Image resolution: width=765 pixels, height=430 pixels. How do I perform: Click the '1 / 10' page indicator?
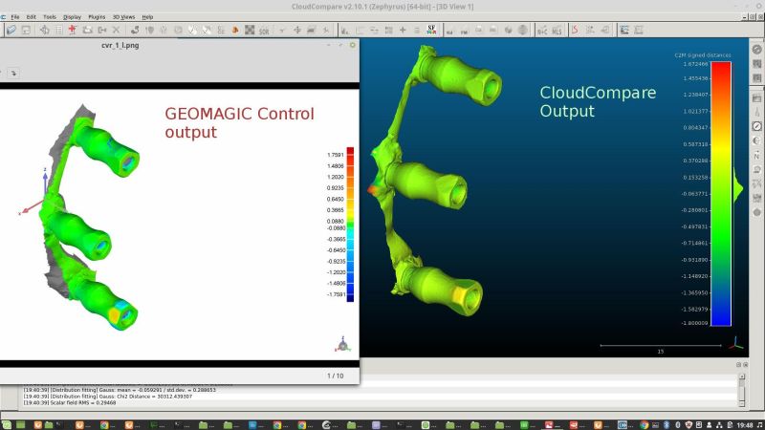[x=336, y=376]
